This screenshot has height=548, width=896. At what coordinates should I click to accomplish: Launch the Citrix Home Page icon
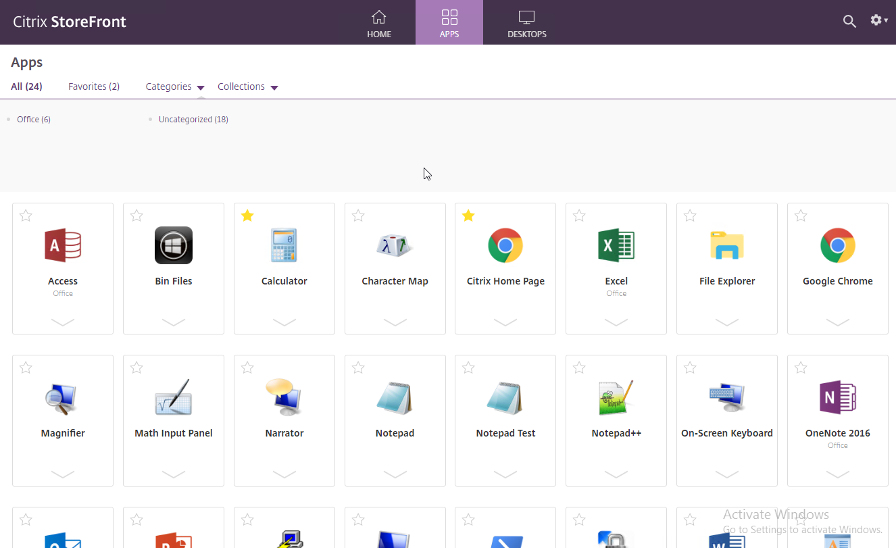pos(505,245)
